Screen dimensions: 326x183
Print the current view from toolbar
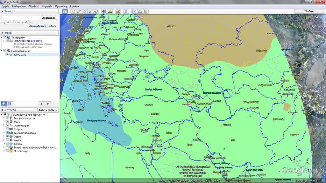click(140, 11)
